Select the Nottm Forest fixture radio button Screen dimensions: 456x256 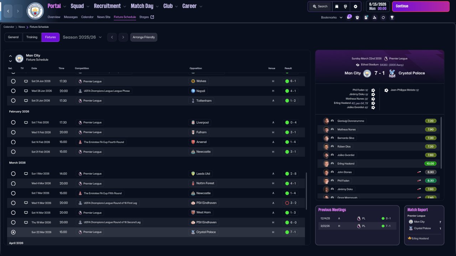tap(13, 183)
